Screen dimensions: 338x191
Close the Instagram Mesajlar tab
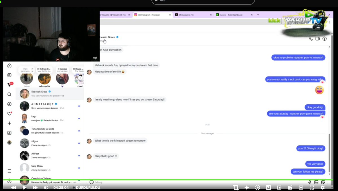coord(170,15)
